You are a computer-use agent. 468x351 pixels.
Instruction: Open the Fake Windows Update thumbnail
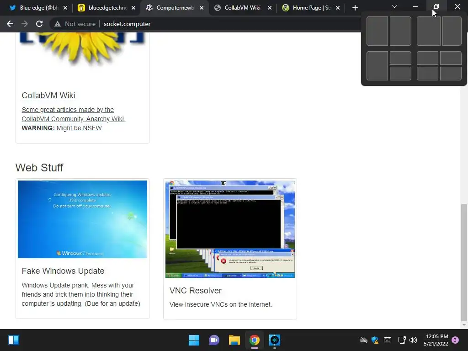(82, 219)
